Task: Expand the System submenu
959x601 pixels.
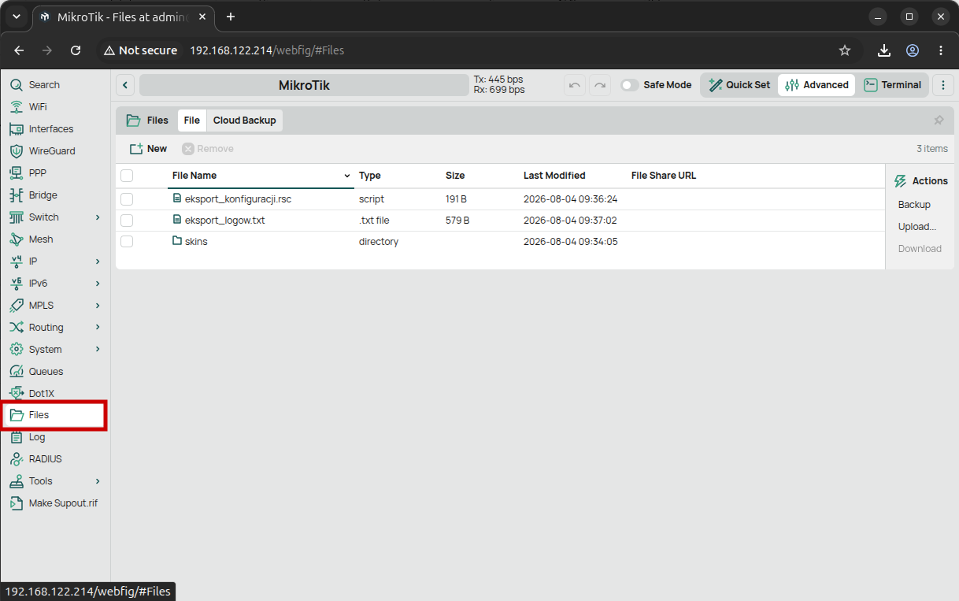Action: (x=98, y=350)
